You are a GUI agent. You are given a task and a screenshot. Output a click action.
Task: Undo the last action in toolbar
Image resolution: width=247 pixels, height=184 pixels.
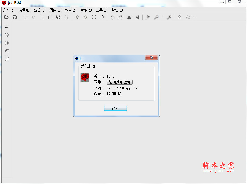(25, 17)
